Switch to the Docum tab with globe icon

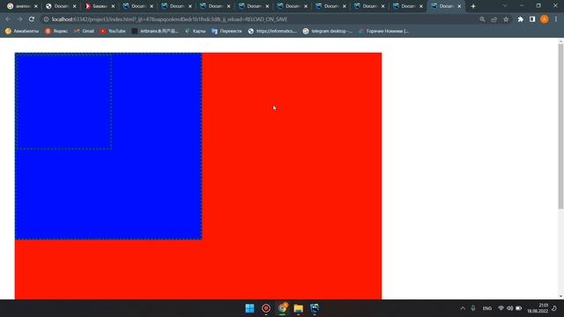pyautogui.click(x=61, y=6)
